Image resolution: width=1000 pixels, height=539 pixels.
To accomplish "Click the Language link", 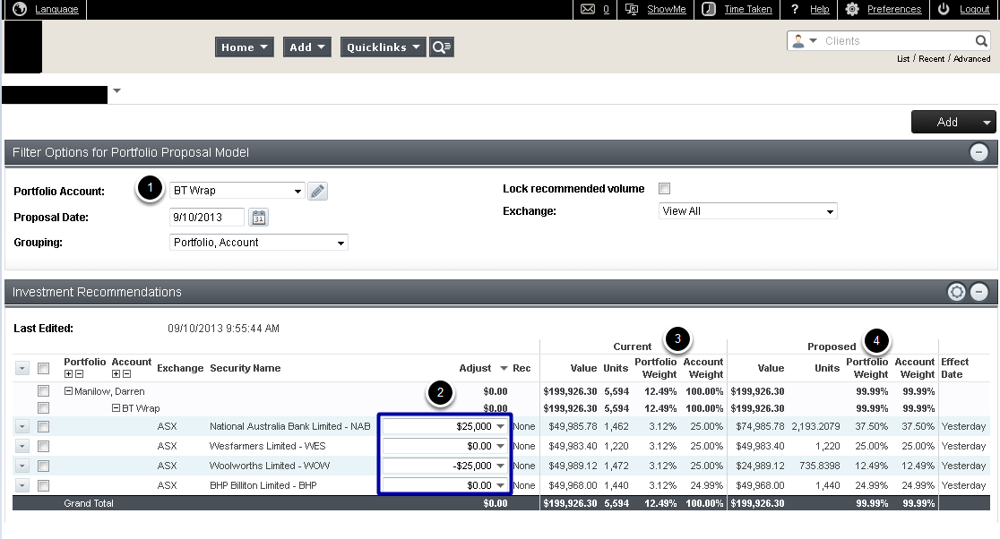I will coord(56,9).
